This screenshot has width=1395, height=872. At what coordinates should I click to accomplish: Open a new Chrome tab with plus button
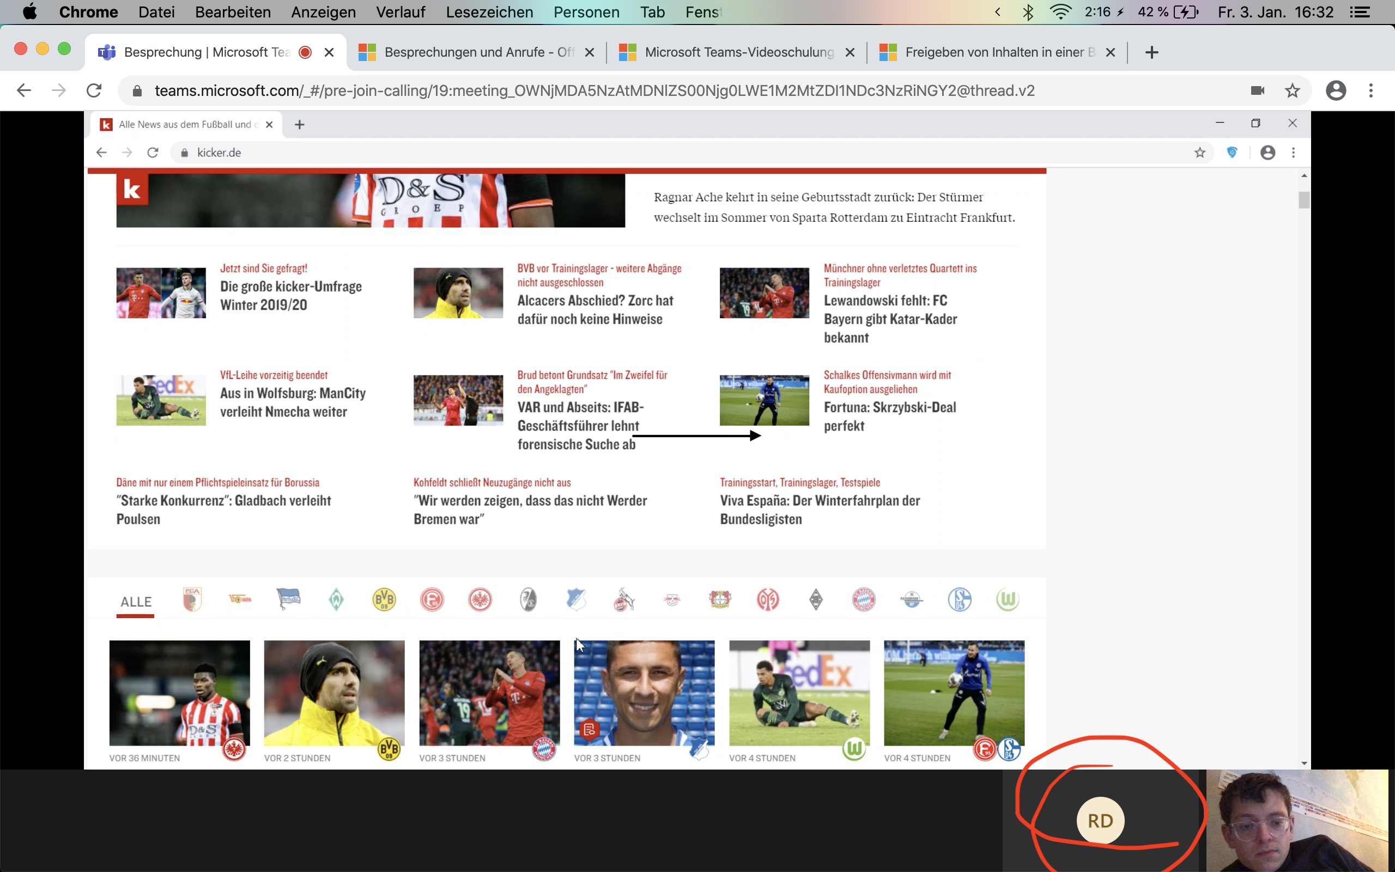click(1152, 52)
